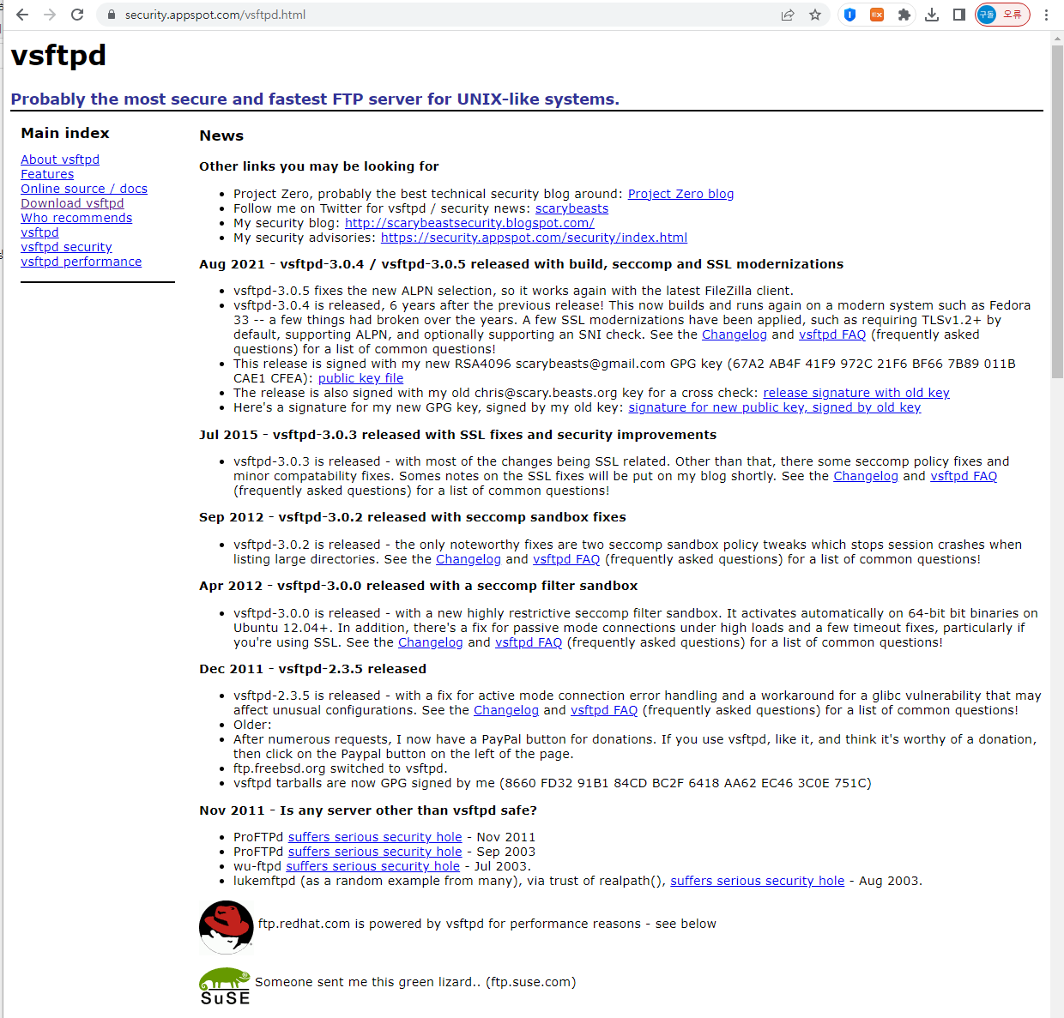1064x1018 pixels.
Task: Open Changelog link in Sep 2012 section
Action: (469, 559)
